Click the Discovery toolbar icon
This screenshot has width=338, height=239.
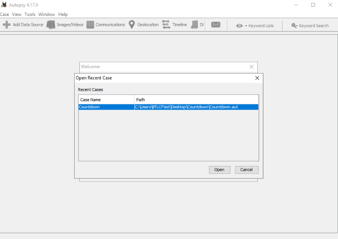tap(194, 24)
